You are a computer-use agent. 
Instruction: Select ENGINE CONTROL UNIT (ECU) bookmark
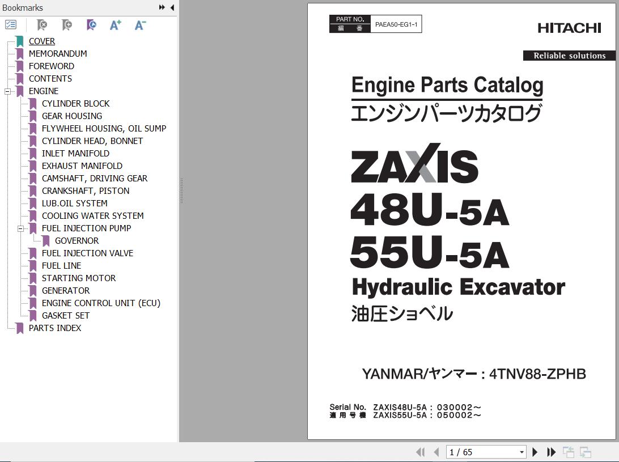[x=101, y=303]
